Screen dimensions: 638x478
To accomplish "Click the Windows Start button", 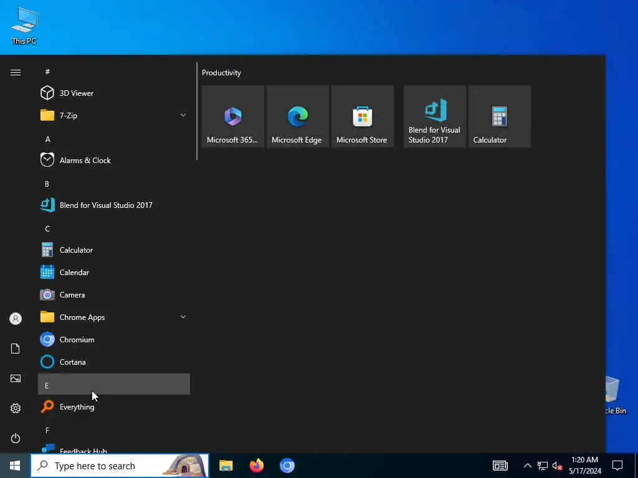I will coord(15,466).
